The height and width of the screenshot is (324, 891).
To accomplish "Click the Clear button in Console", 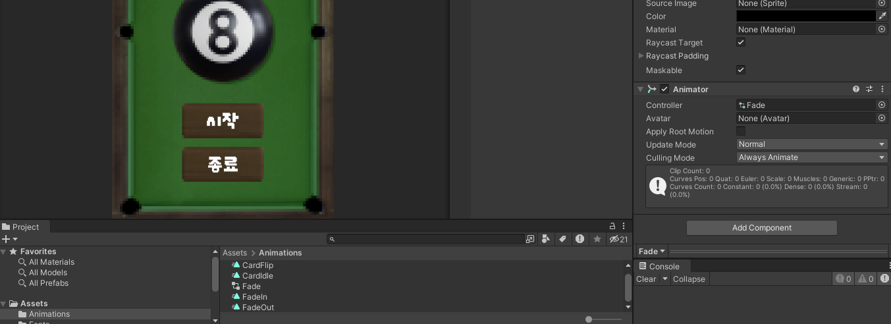I will (646, 279).
